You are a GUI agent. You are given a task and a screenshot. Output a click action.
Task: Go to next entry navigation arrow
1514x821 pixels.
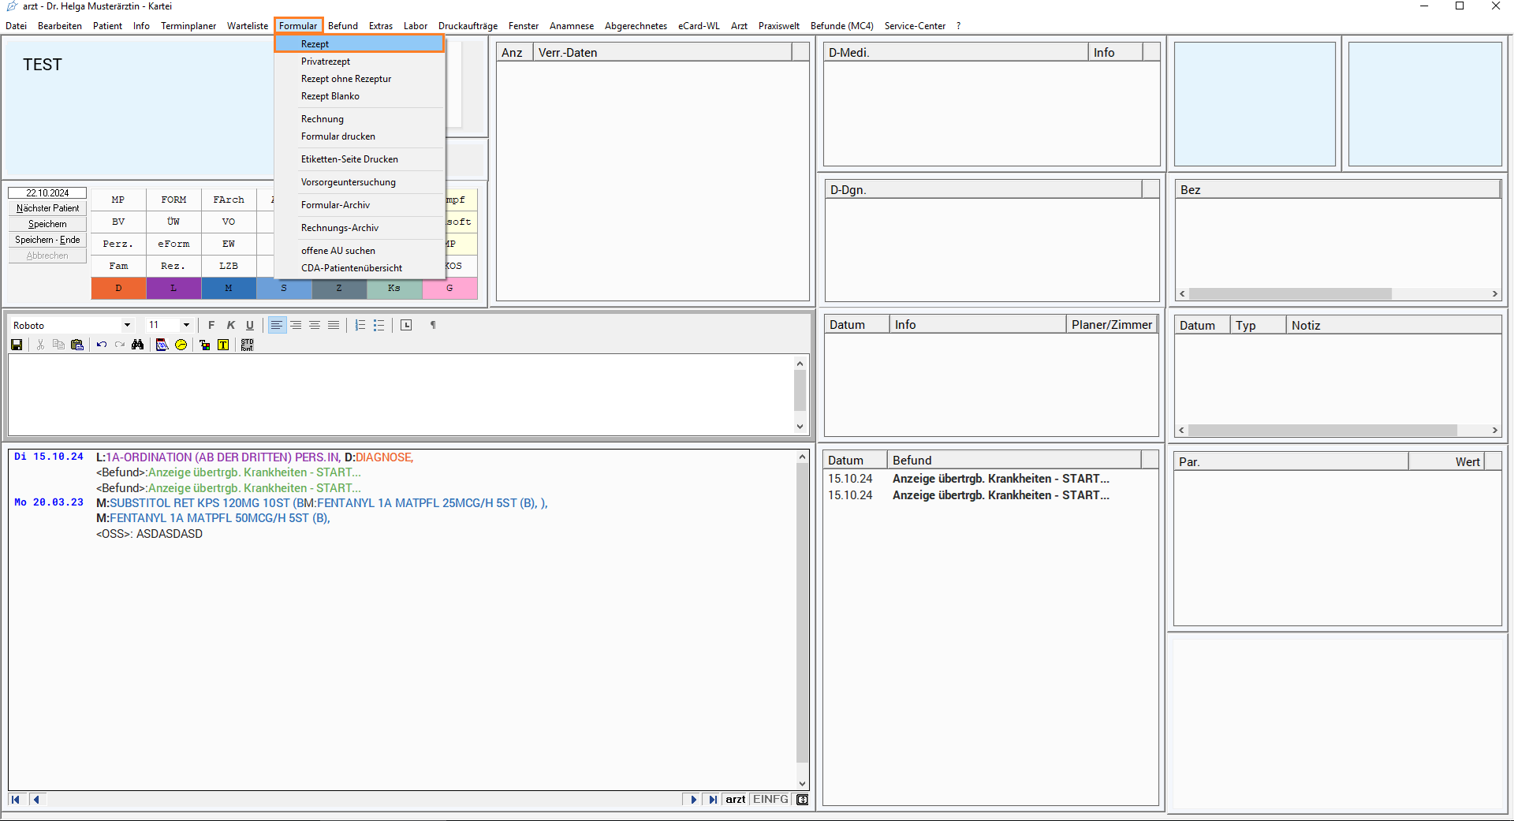pyautogui.click(x=692, y=799)
